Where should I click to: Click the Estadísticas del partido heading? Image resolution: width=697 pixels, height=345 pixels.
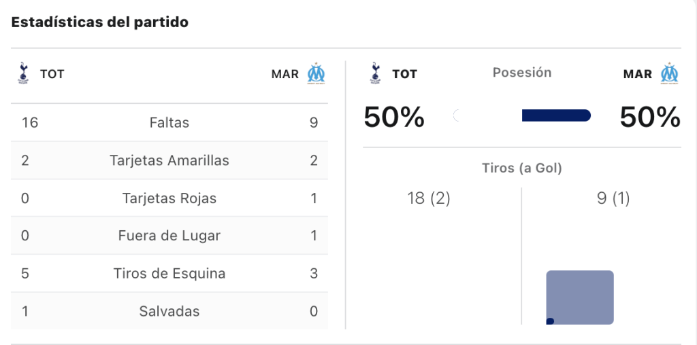tap(99, 22)
